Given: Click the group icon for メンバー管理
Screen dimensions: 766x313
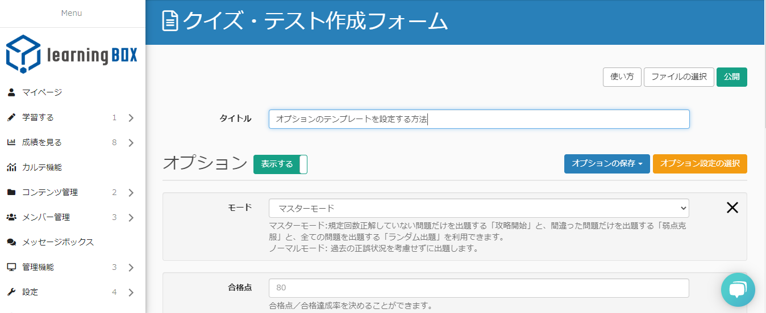Looking at the screenshot, I should (11, 217).
